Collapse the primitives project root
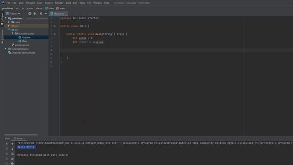 click(x=5, y=18)
